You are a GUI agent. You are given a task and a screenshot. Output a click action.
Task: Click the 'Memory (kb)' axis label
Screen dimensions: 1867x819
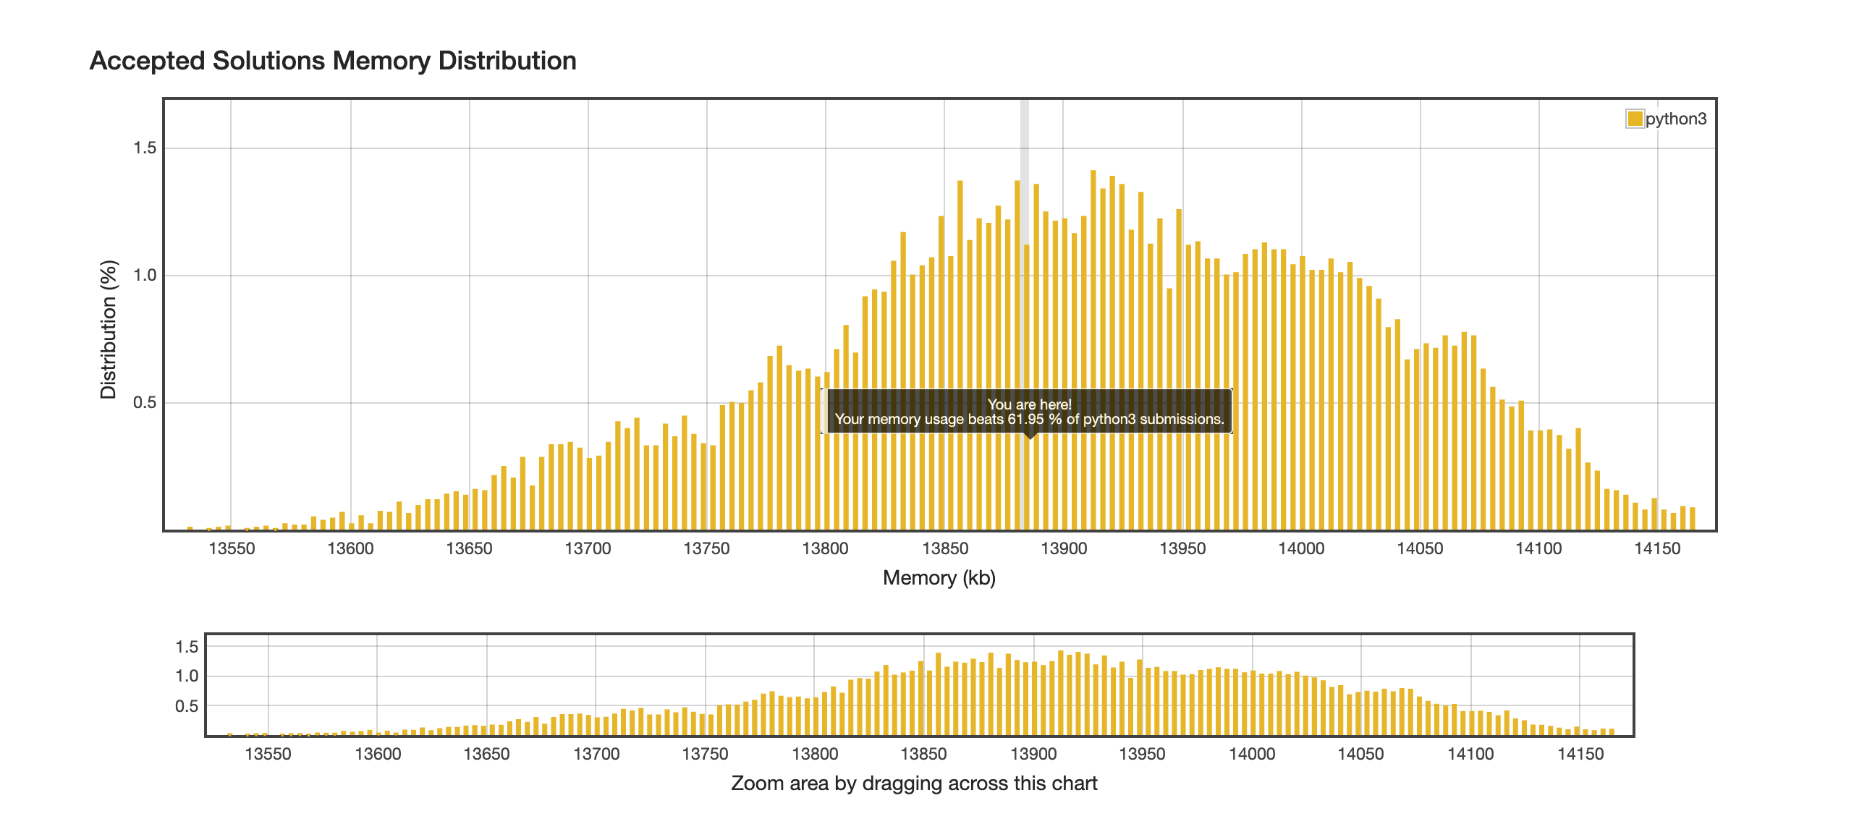[939, 577]
